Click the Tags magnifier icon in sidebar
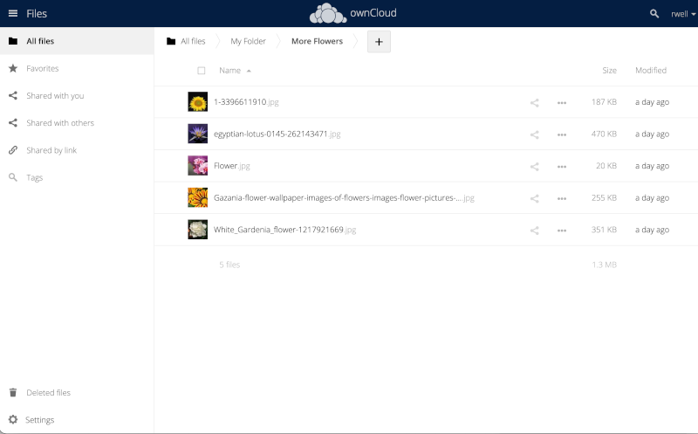This screenshot has width=698, height=434. click(13, 177)
